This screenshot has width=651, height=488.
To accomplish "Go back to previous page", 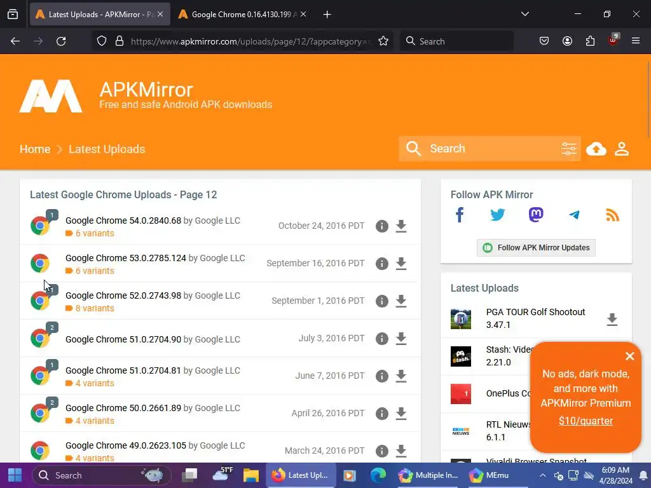I will pyautogui.click(x=15, y=41).
